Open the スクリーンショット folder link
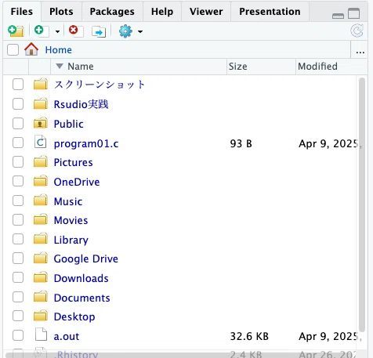Screen dimensions: 373x358 (100, 85)
